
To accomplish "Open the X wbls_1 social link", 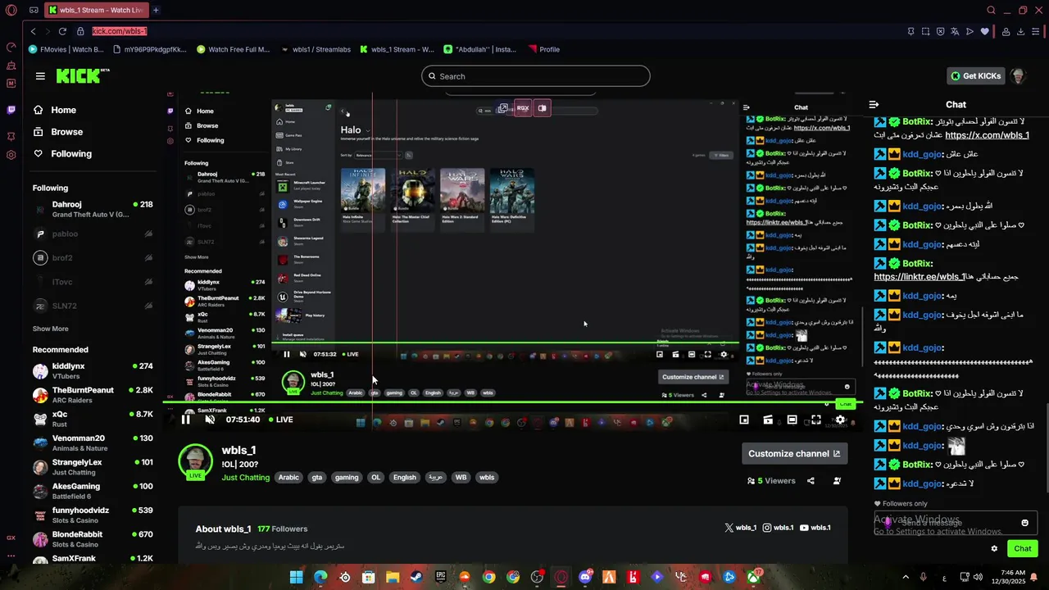I will [741, 528].
